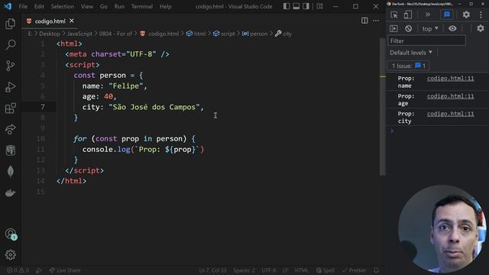Open DevTools customize kebab menu
The image size is (489, 275).
tap(481, 15)
